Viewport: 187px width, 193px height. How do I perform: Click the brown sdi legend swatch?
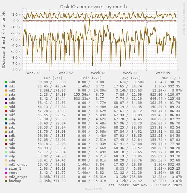pyautogui.click(x=6, y=128)
